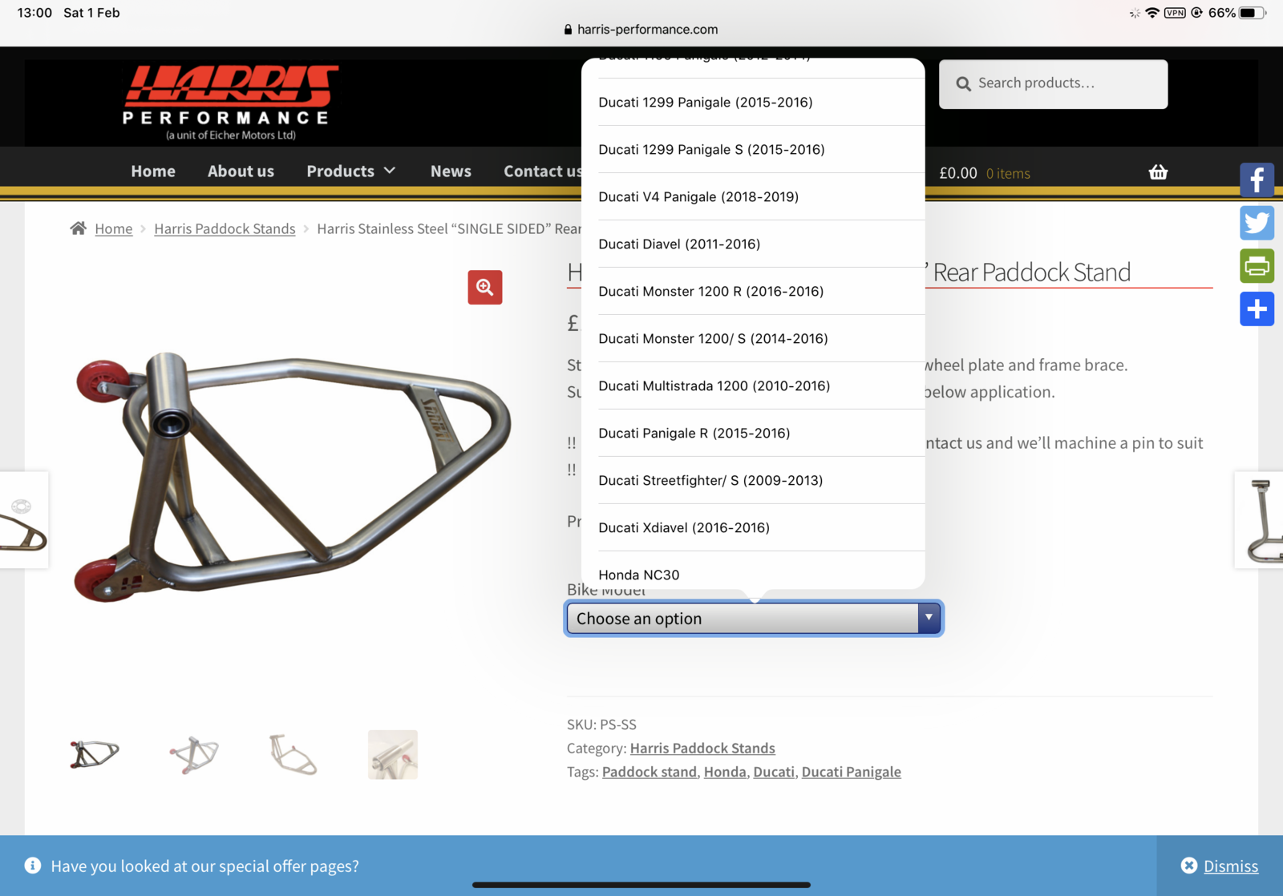
Task: Open the News navigation item
Action: tap(451, 172)
